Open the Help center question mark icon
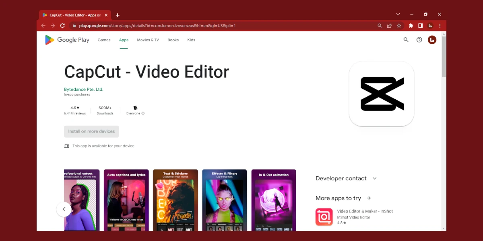Screen dimensions: 483x241 click(419, 40)
